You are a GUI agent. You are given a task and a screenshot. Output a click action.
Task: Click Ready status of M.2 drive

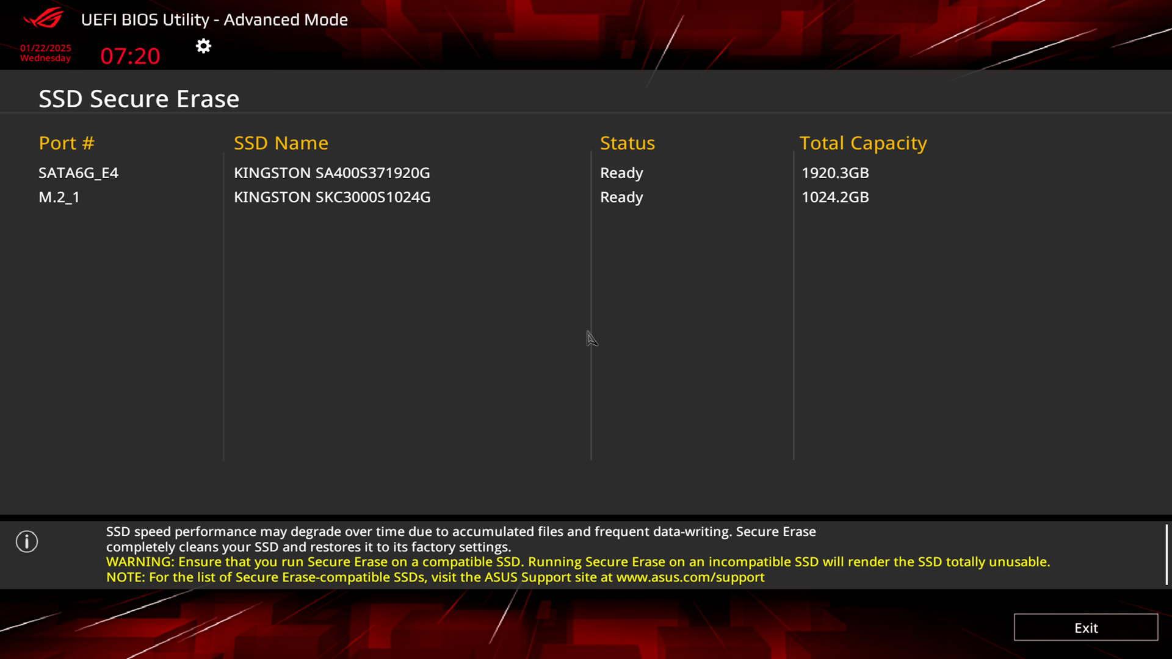(x=621, y=198)
